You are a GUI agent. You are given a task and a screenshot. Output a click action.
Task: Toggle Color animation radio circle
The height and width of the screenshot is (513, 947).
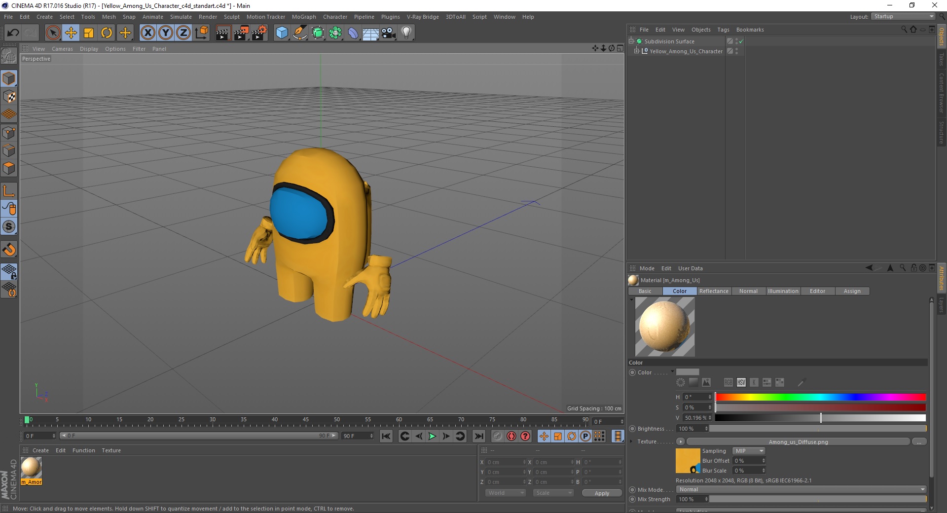[x=632, y=372]
